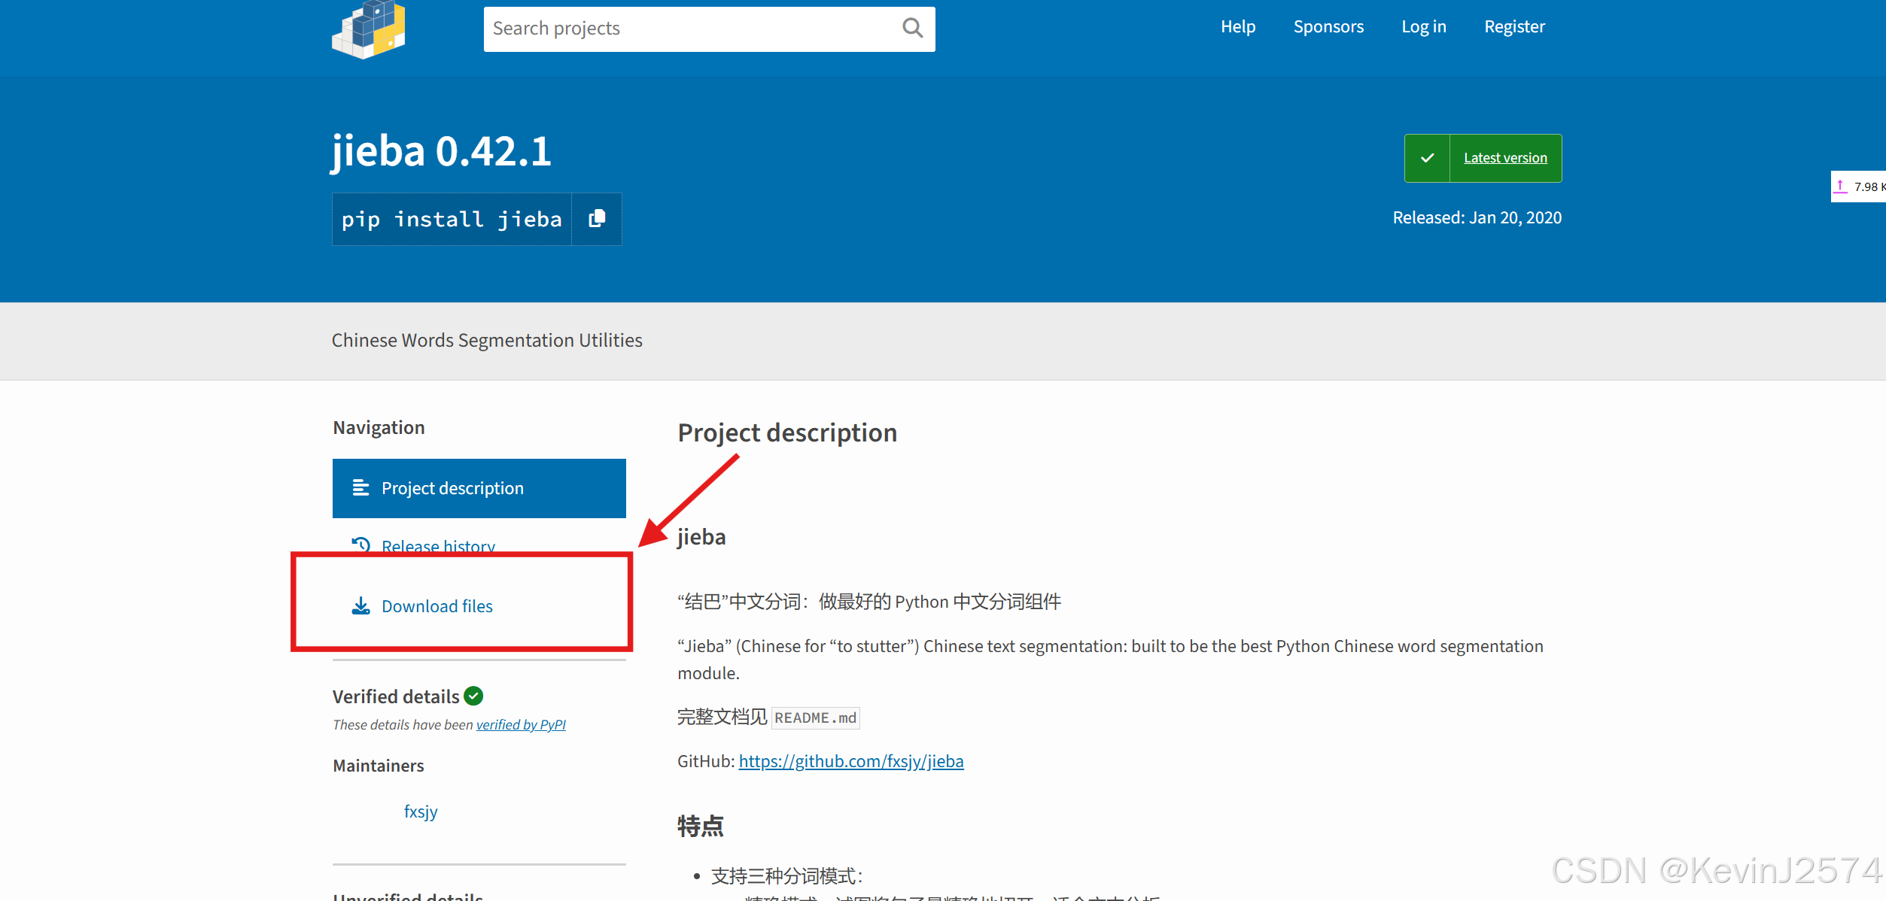
Task: Click the Latest version button
Action: (1505, 158)
